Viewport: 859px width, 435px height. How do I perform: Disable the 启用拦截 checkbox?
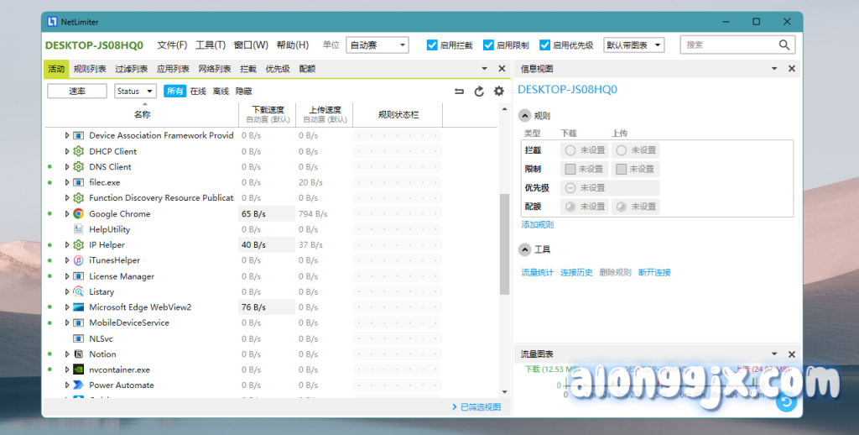pos(432,45)
